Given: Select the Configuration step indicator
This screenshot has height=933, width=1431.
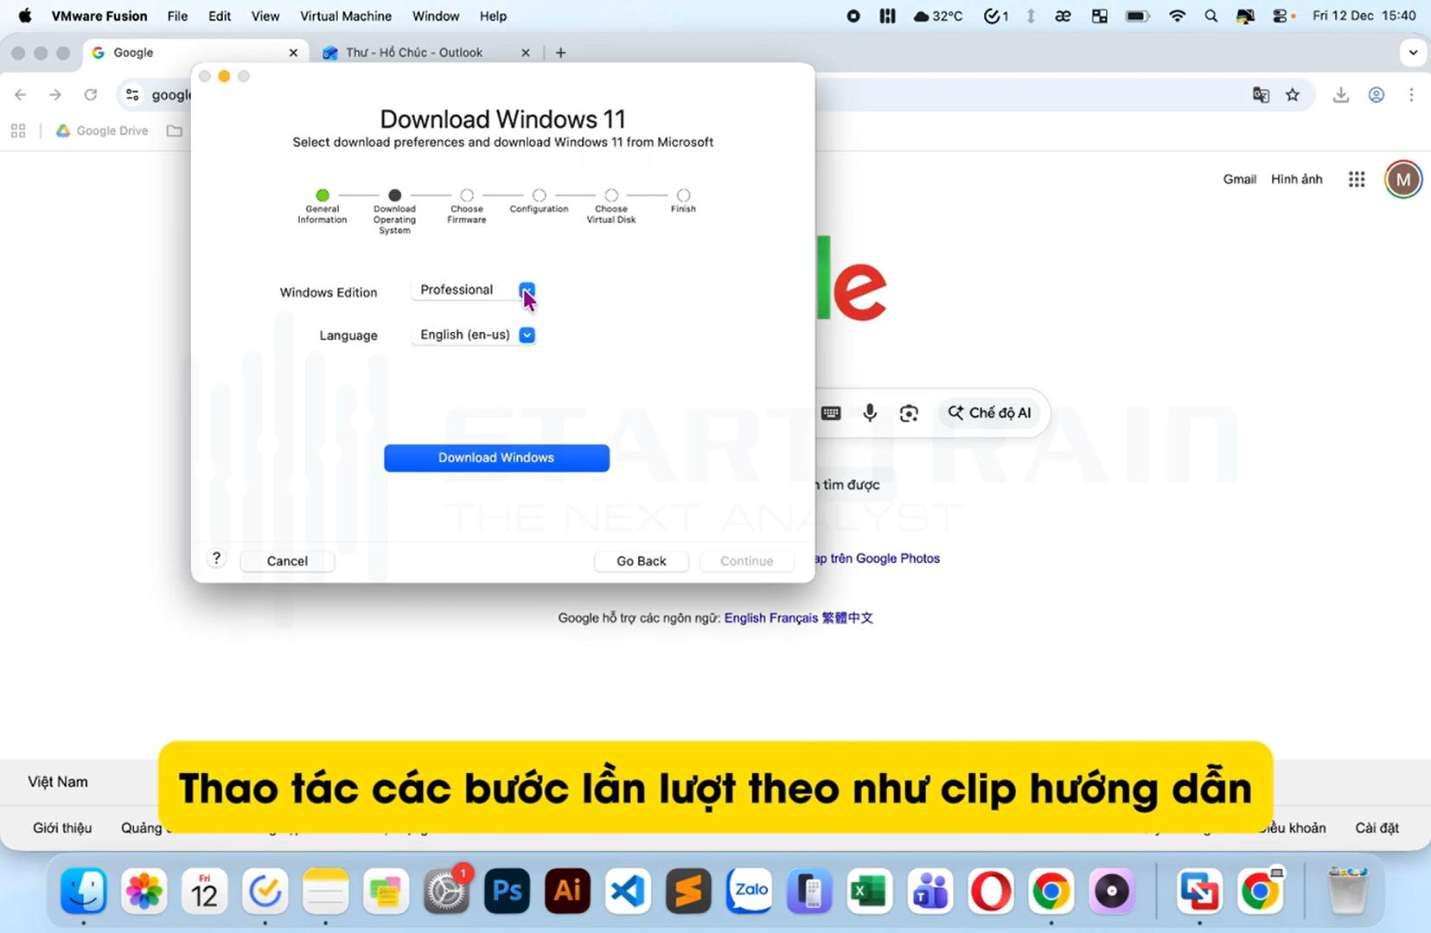Looking at the screenshot, I should 538,195.
